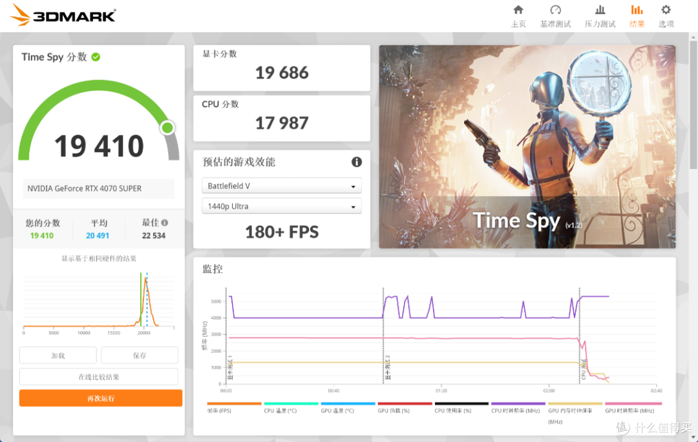
Task: Toggle the CPU clock frequency legend purple swatch
Action: tap(518, 404)
